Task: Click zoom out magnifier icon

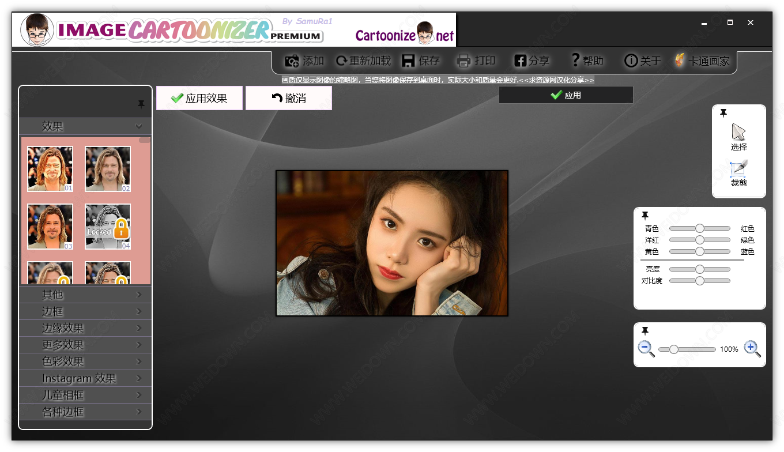Action: click(x=646, y=349)
